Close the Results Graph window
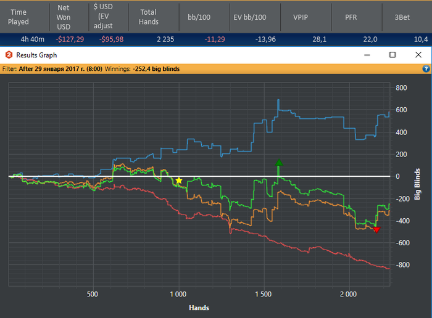 [x=418, y=55]
